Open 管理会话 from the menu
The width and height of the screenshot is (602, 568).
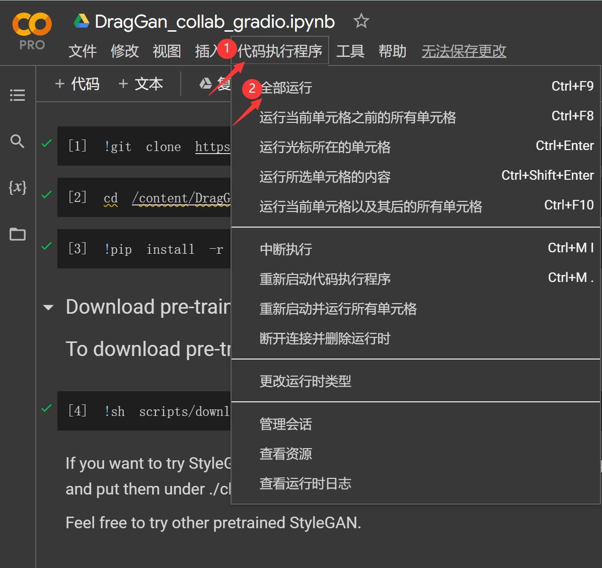click(x=415, y=424)
